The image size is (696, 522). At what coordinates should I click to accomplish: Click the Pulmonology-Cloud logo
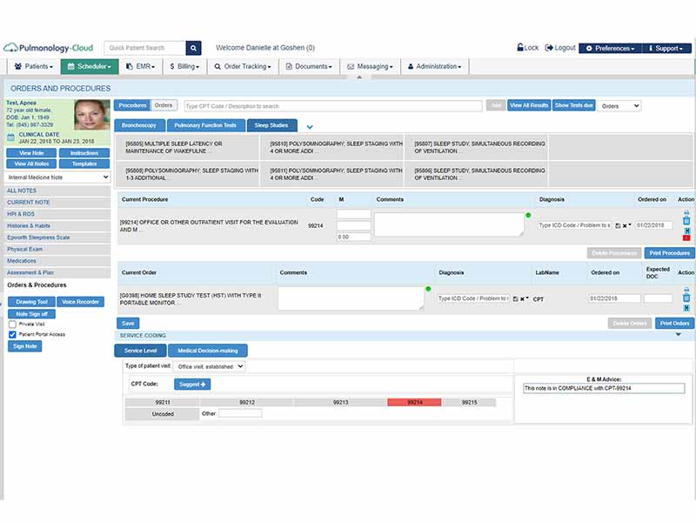click(x=49, y=48)
